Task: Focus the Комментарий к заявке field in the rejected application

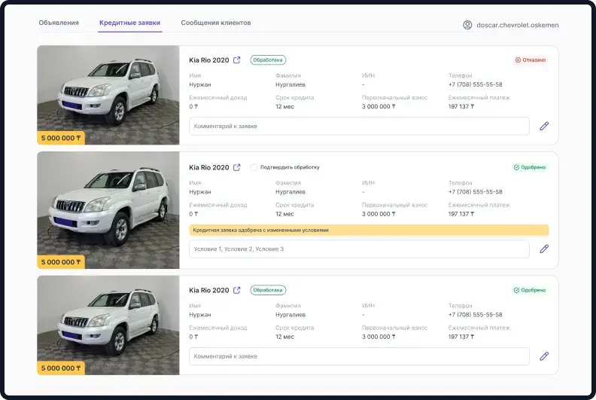Action: point(359,127)
